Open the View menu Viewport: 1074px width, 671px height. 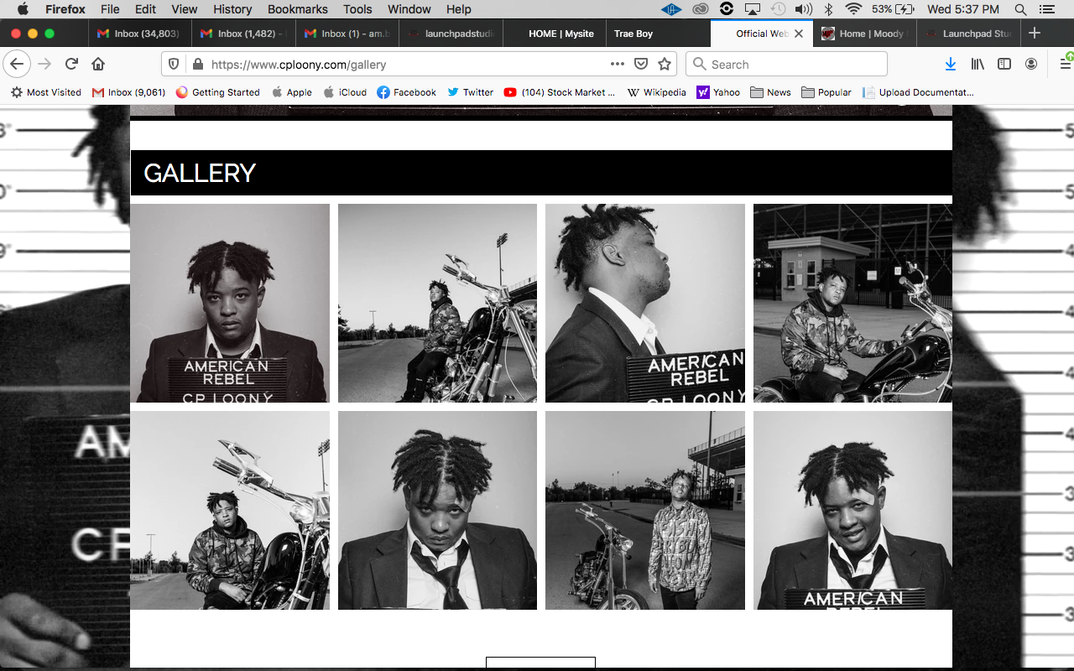tap(185, 9)
